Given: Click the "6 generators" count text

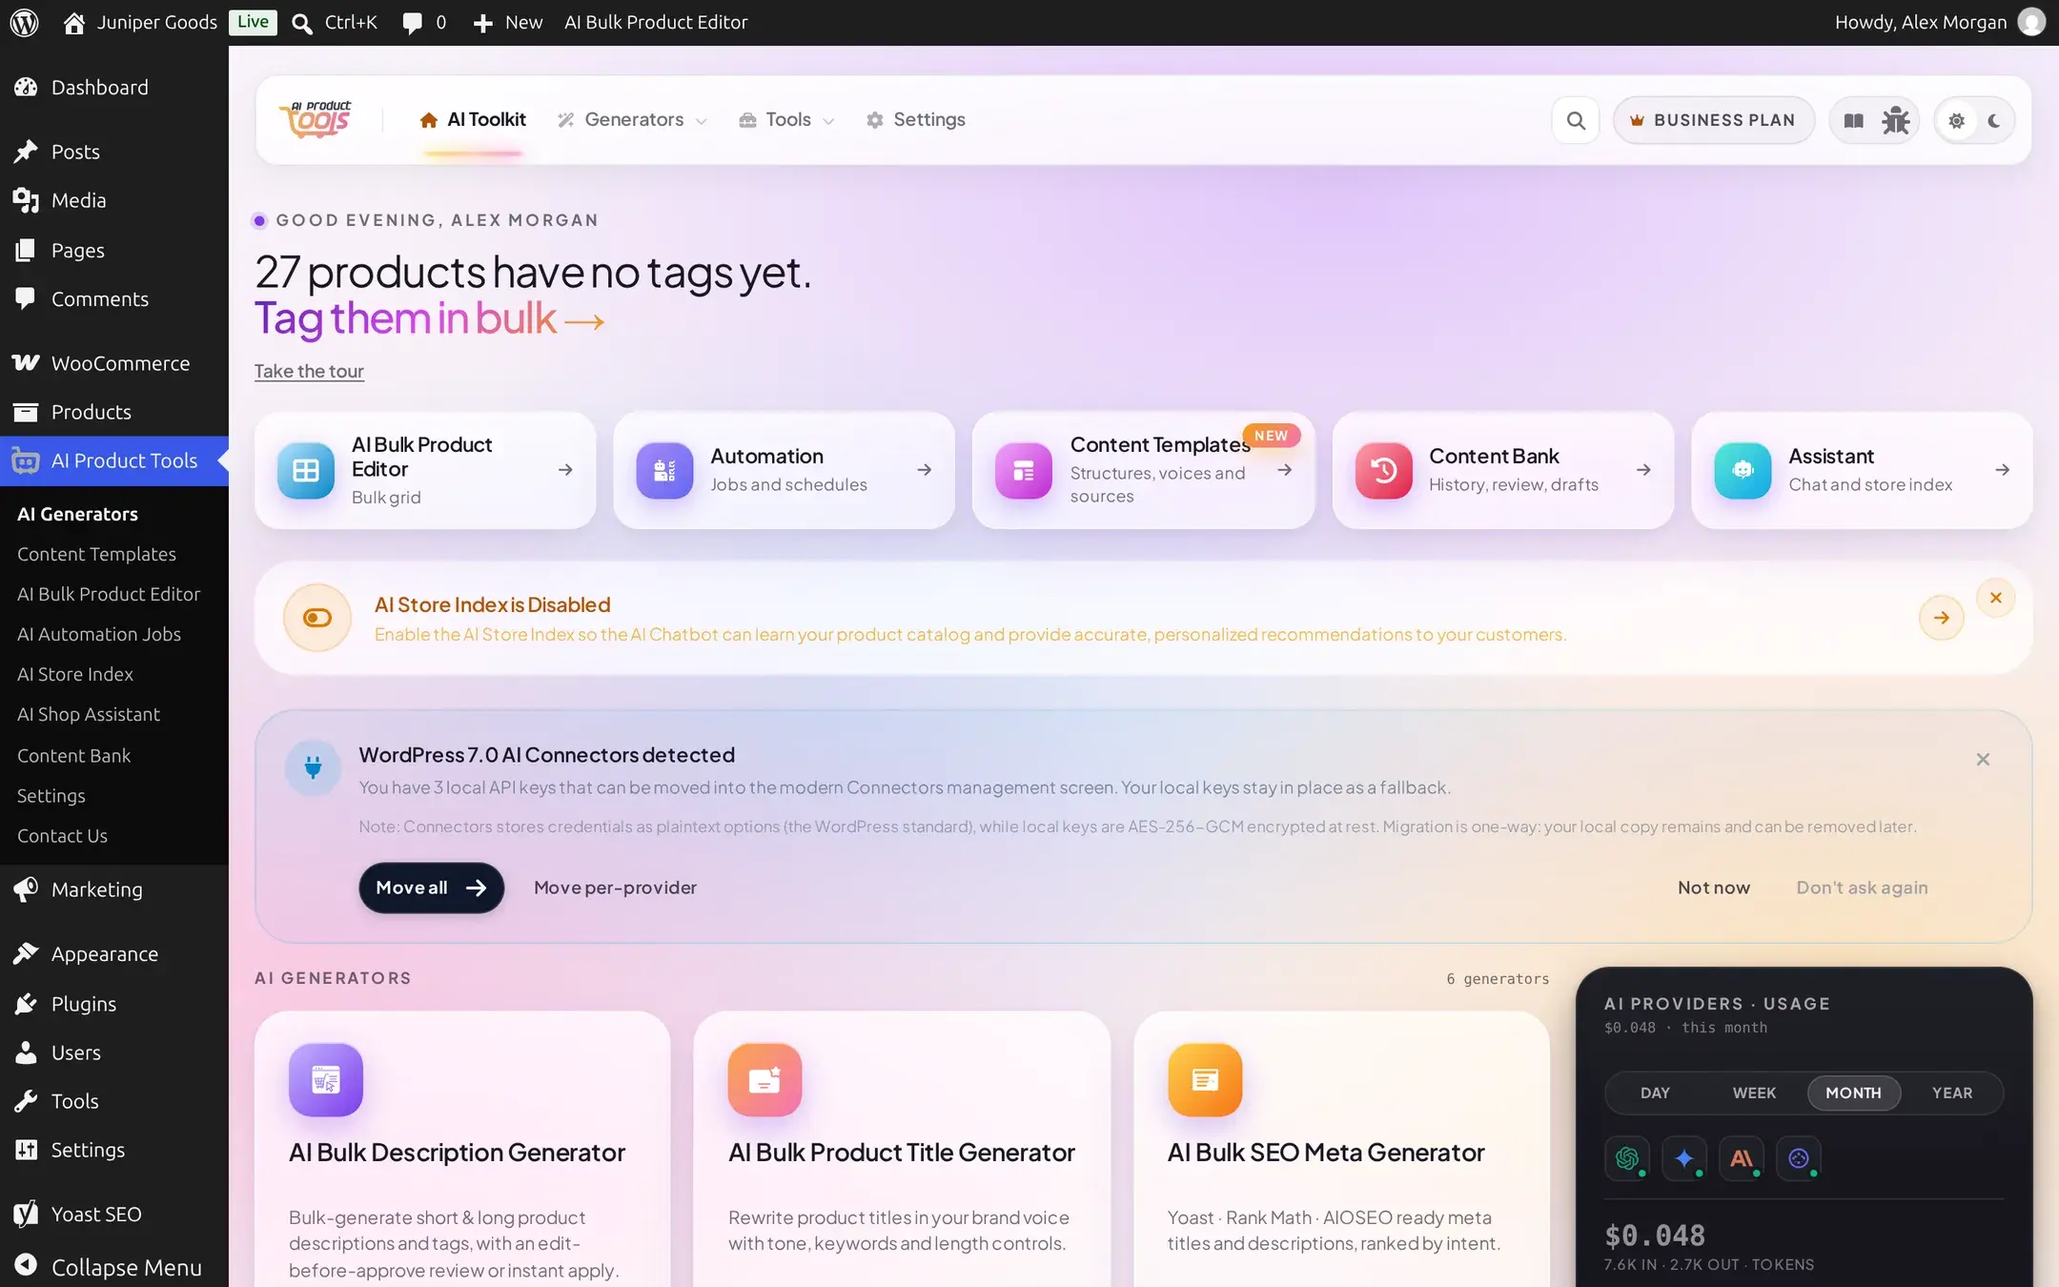Looking at the screenshot, I should point(1498,979).
